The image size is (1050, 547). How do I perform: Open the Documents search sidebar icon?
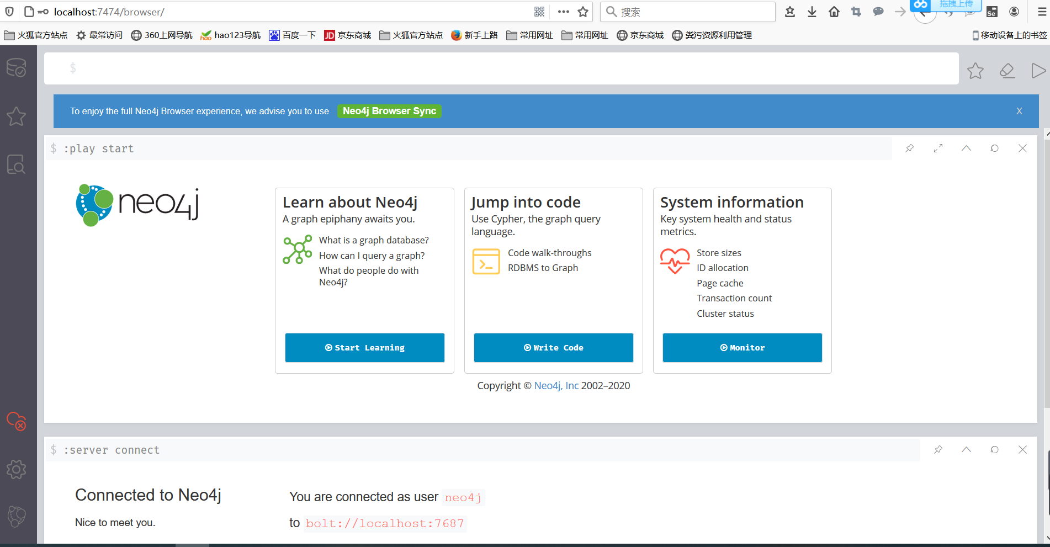[17, 164]
